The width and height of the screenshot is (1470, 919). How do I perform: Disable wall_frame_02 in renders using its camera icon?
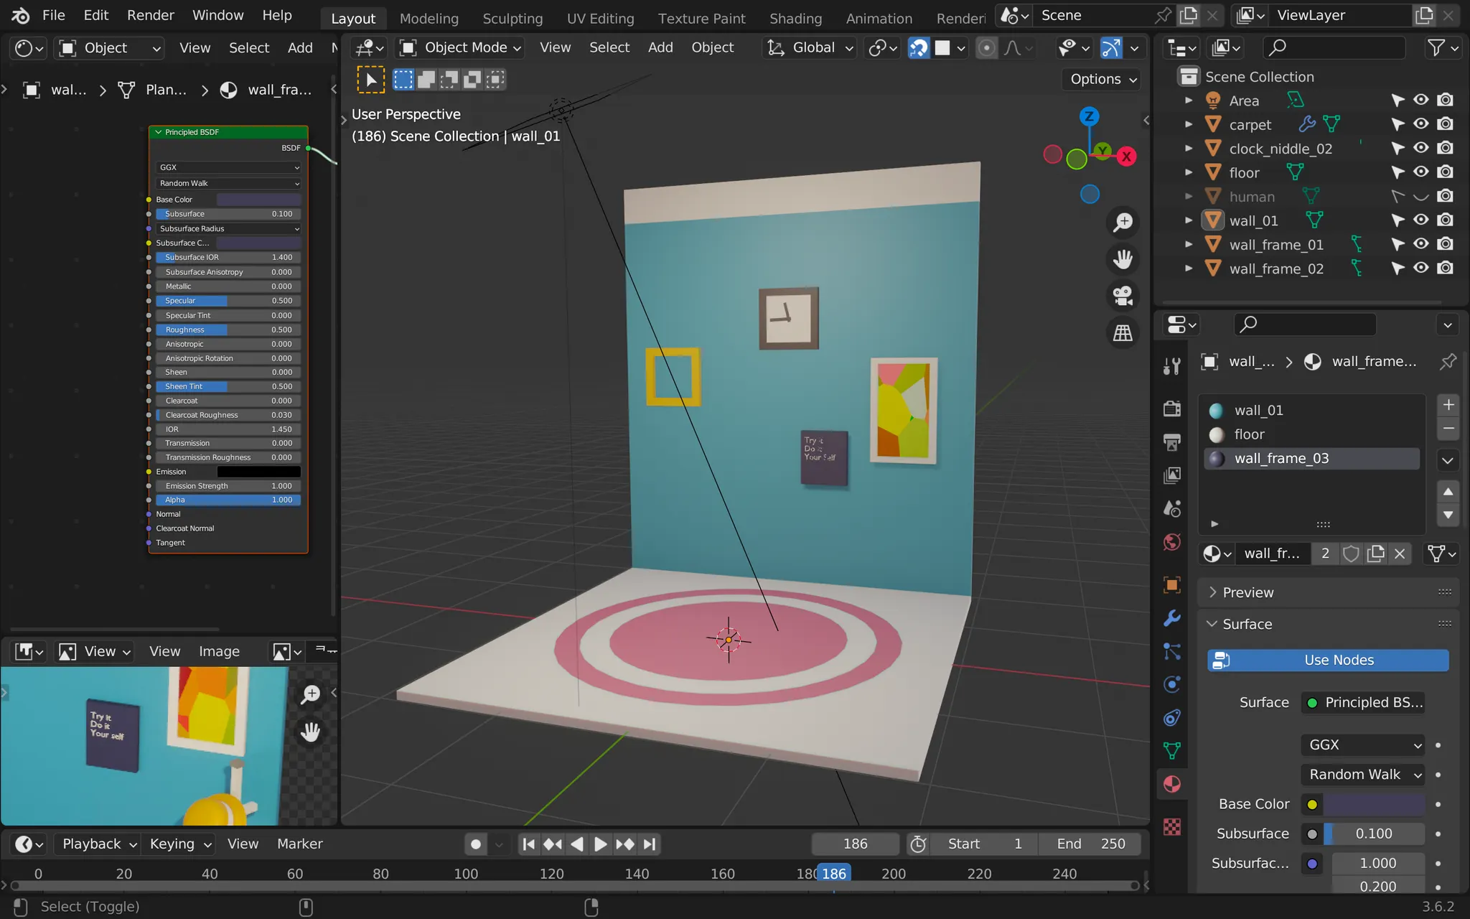[1446, 269]
